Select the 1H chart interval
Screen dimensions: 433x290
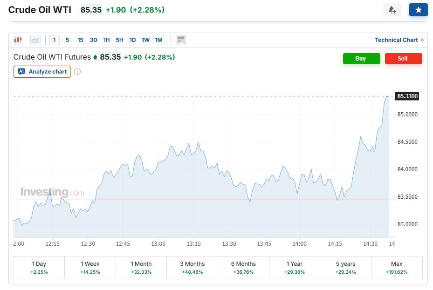107,40
